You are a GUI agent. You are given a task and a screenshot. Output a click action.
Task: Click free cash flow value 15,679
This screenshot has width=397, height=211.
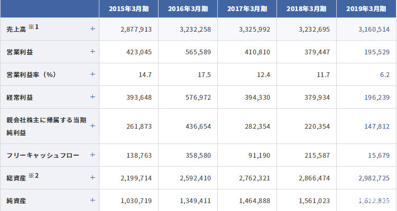coord(379,156)
